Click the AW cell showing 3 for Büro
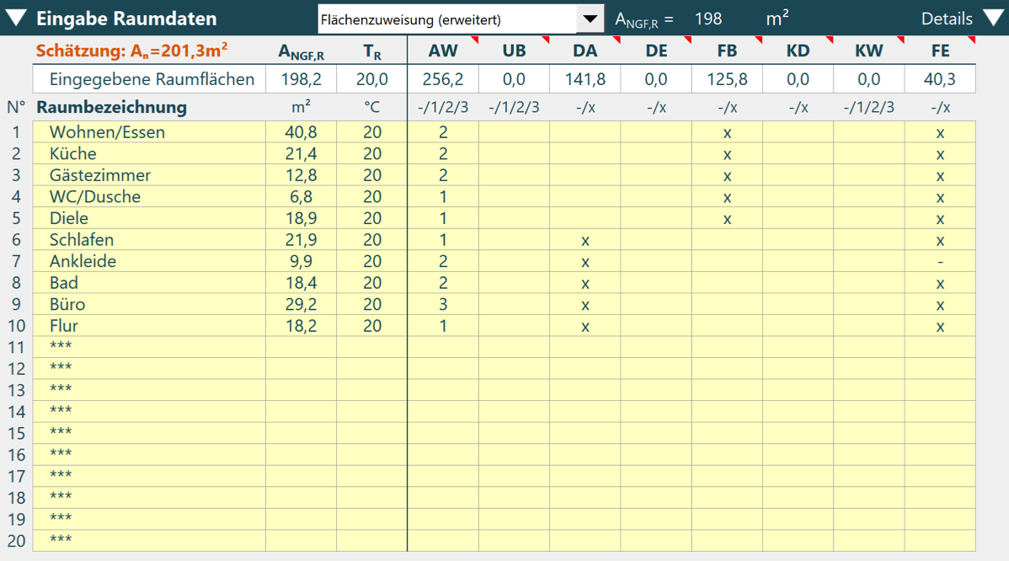 click(443, 304)
